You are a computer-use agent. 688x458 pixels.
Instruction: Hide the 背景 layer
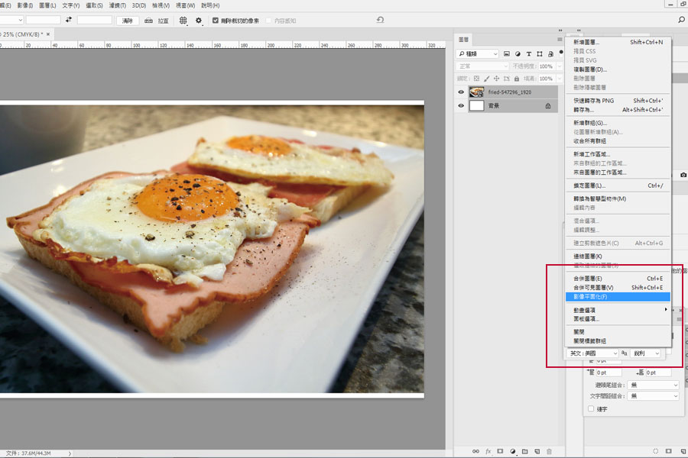tap(461, 105)
